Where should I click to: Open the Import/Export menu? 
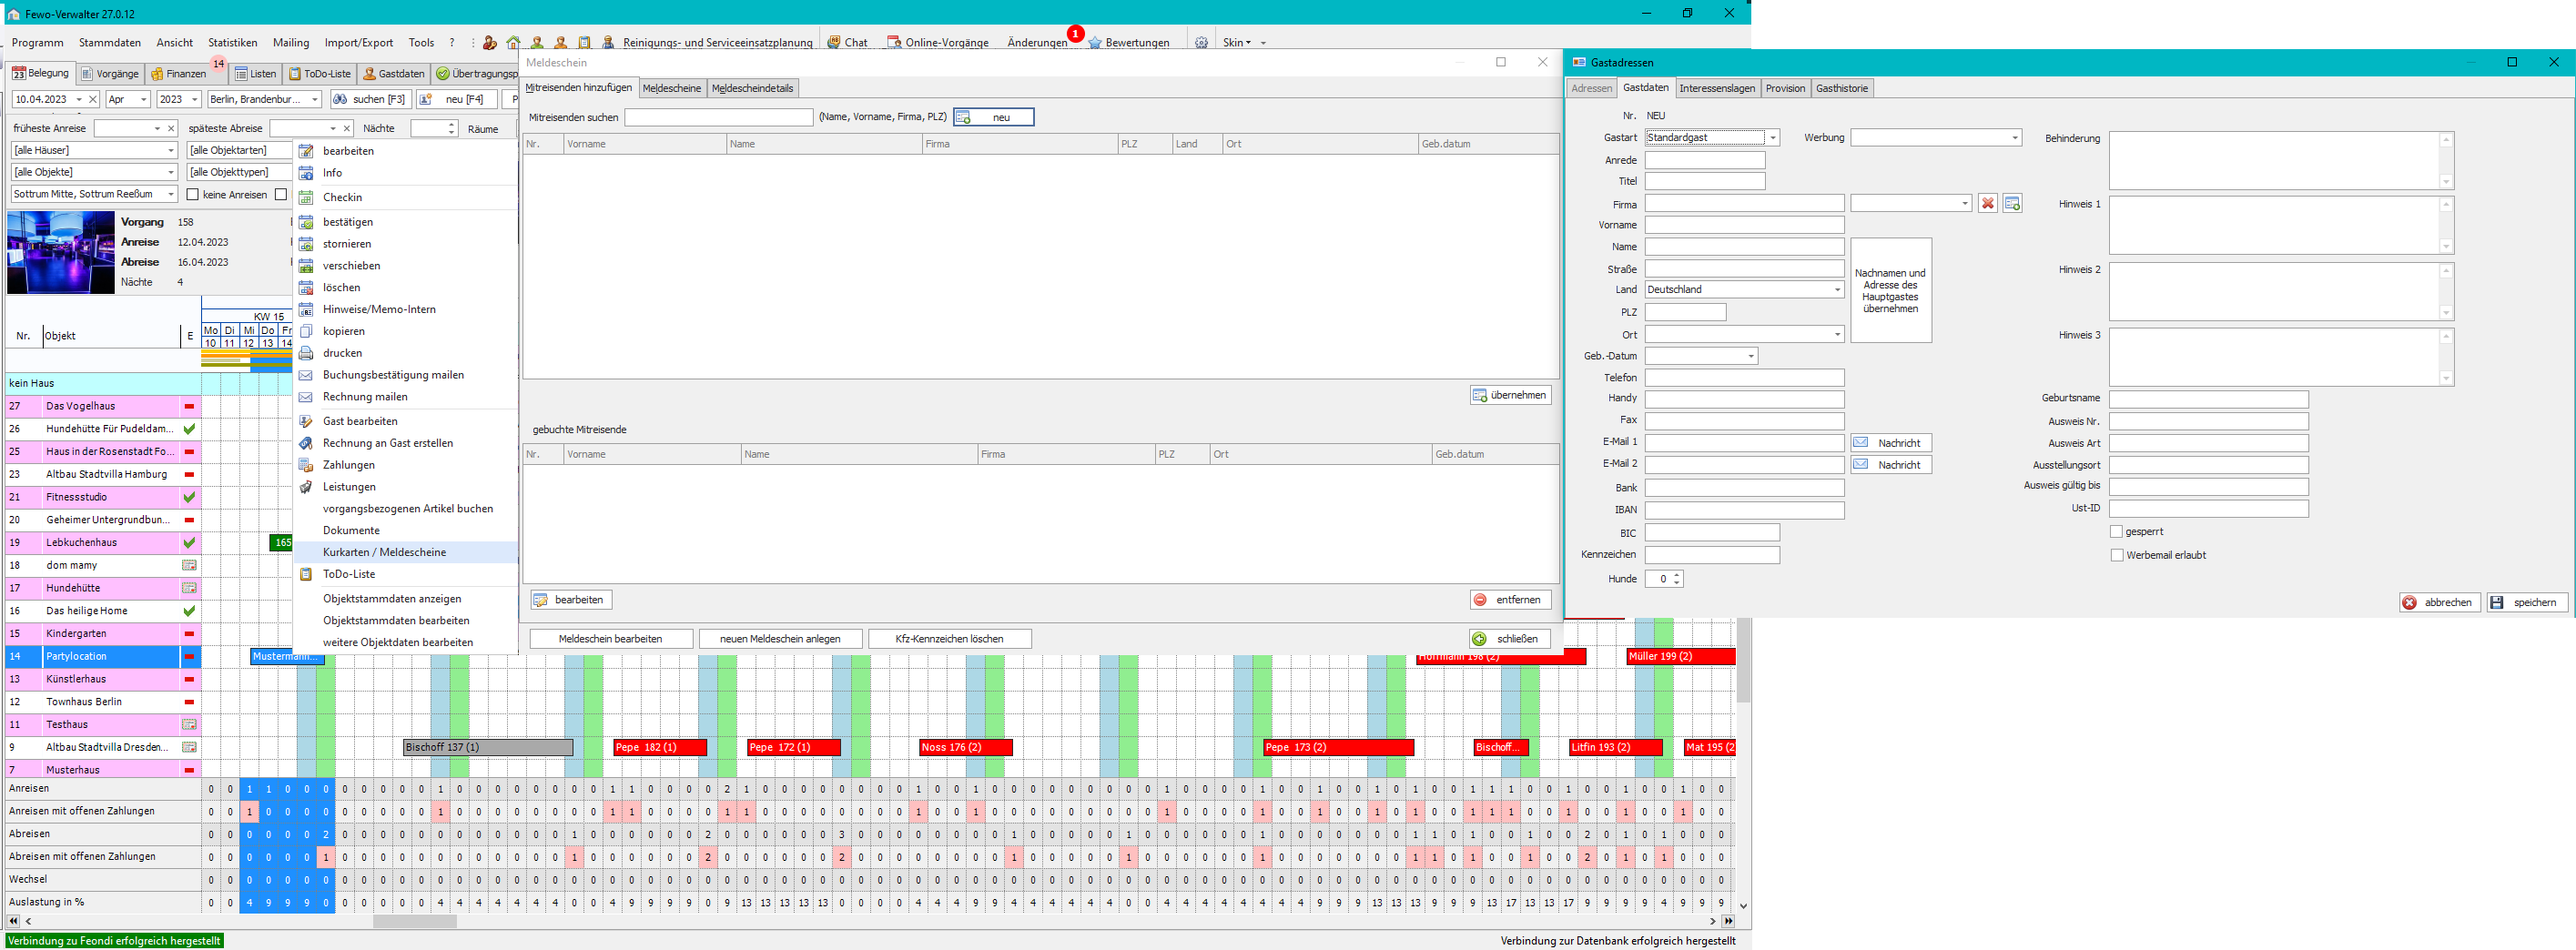(359, 42)
